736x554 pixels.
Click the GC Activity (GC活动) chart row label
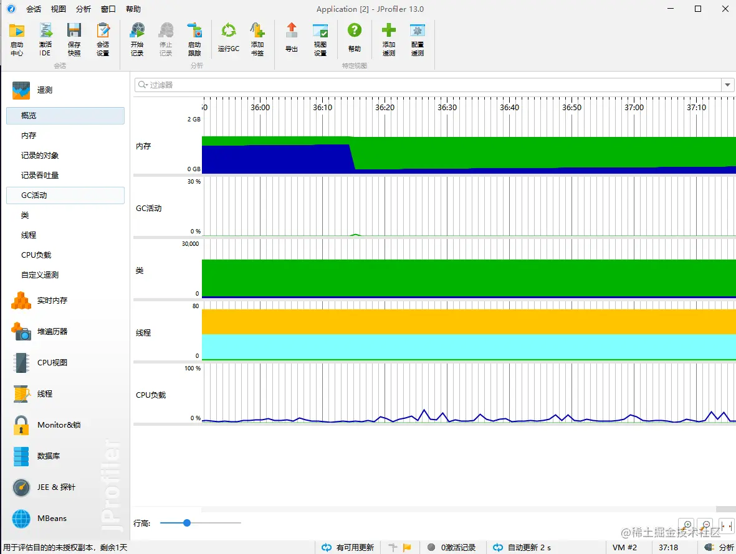click(x=149, y=208)
